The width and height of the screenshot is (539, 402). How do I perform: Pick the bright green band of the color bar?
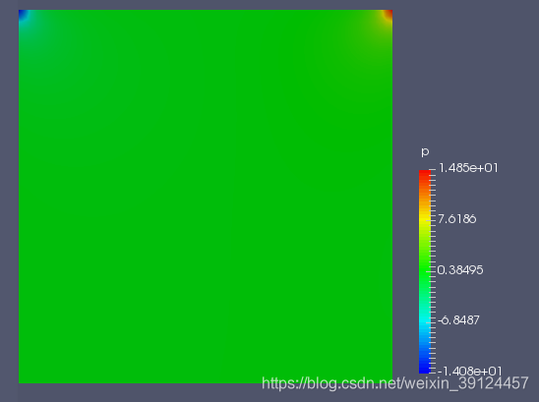[x=425, y=264]
